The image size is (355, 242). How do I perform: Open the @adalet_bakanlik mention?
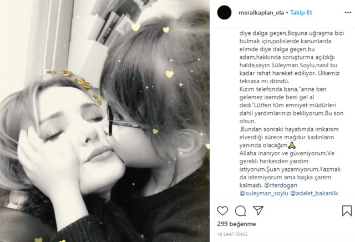pyautogui.click(x=314, y=193)
